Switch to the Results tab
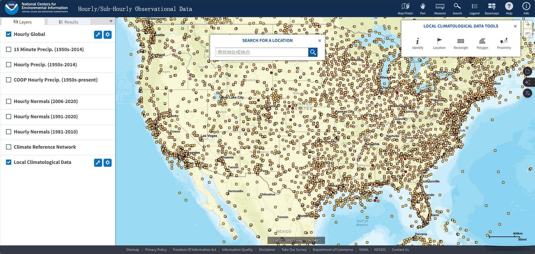This screenshot has height=254, width=535. pyautogui.click(x=69, y=22)
